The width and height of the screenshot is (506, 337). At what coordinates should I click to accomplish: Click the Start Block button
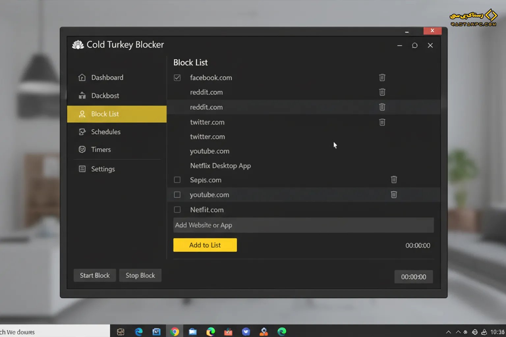point(95,275)
